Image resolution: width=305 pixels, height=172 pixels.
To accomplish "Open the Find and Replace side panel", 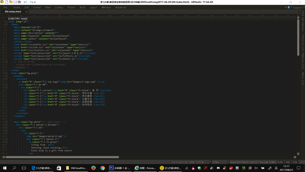I will pos(303,21).
